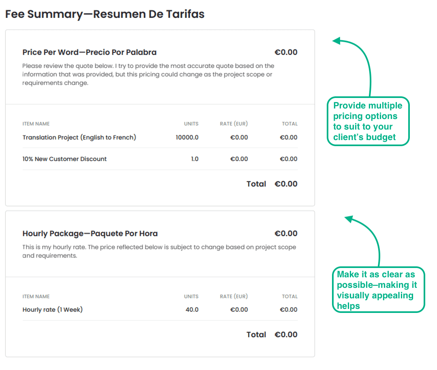Click the Hourly Package description text
Image resolution: width=437 pixels, height=370 pixels.
coord(159,251)
